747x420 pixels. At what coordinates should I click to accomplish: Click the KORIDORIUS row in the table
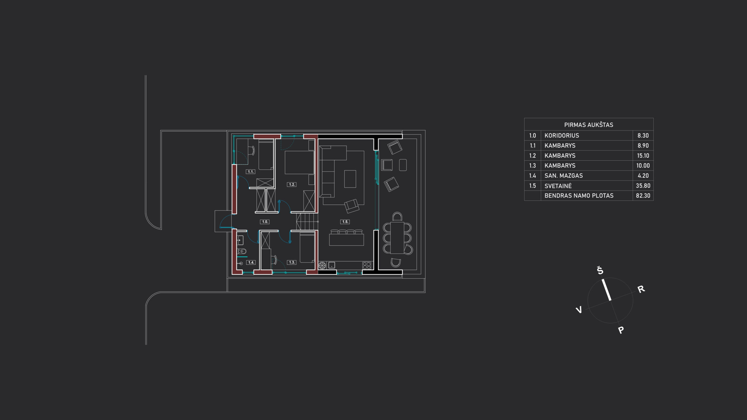point(562,136)
